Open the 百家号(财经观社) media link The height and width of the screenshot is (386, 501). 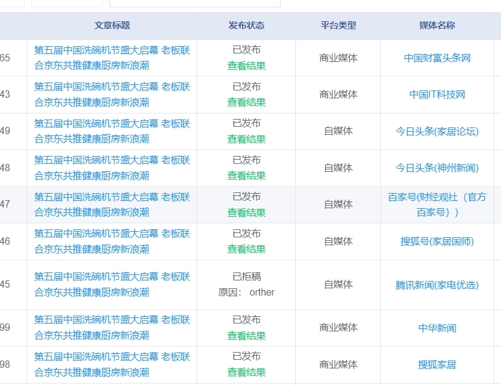click(437, 205)
